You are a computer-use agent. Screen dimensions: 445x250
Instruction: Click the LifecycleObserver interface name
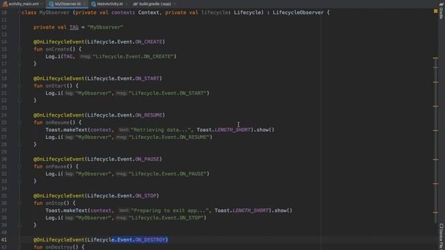[298, 12]
